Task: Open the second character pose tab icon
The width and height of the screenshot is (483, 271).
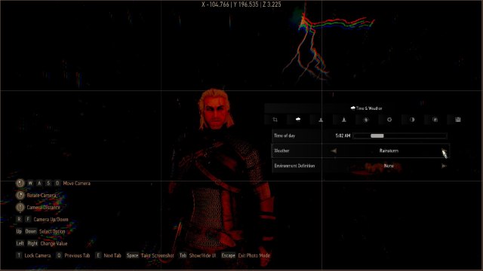Action: (x=344, y=120)
